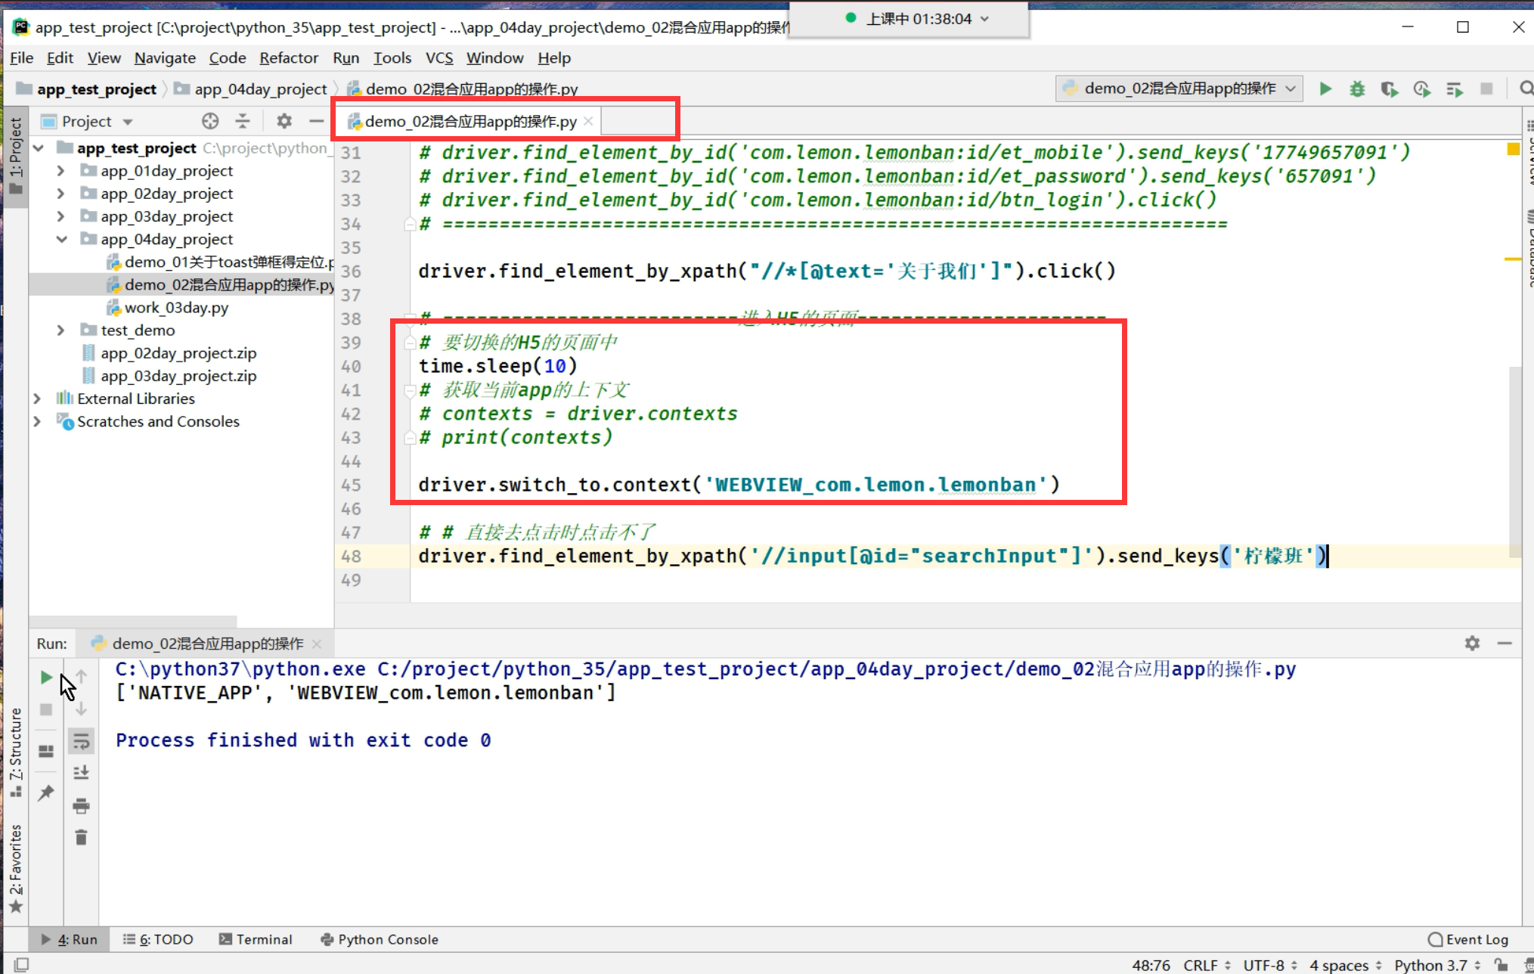Pin the Run tab
This screenshot has width=1534, height=974.
(x=46, y=793)
